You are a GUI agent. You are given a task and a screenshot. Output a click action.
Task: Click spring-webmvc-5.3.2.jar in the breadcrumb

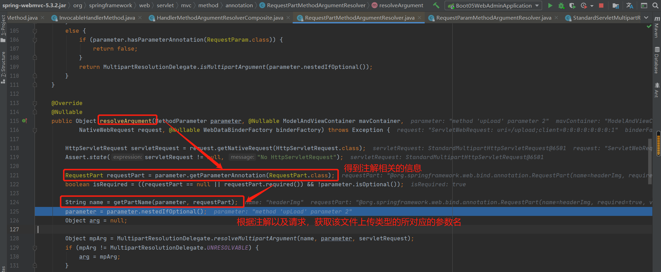[34, 6]
